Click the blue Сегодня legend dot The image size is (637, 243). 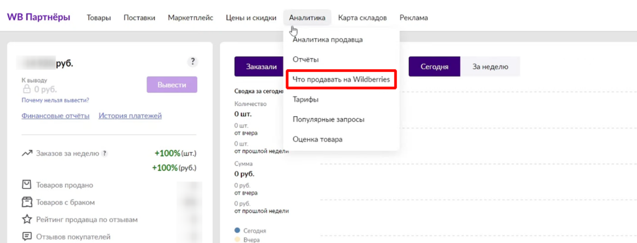tap(237, 231)
